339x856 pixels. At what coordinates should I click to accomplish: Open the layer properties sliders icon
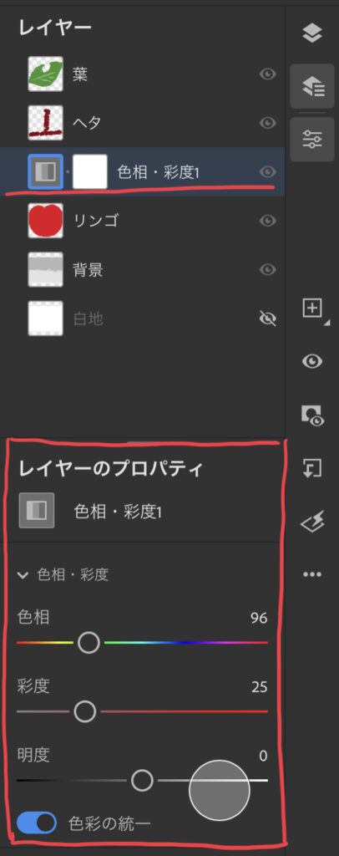(x=312, y=140)
